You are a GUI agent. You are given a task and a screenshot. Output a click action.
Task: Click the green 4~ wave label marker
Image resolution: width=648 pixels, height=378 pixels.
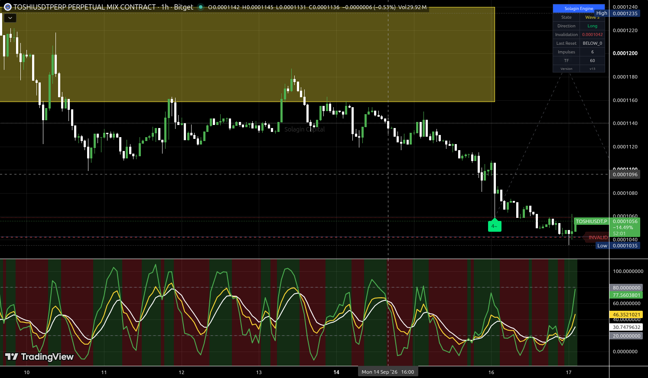[495, 226]
